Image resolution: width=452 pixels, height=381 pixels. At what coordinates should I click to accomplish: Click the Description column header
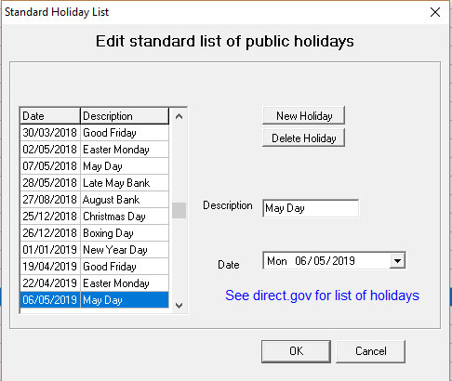pos(125,116)
